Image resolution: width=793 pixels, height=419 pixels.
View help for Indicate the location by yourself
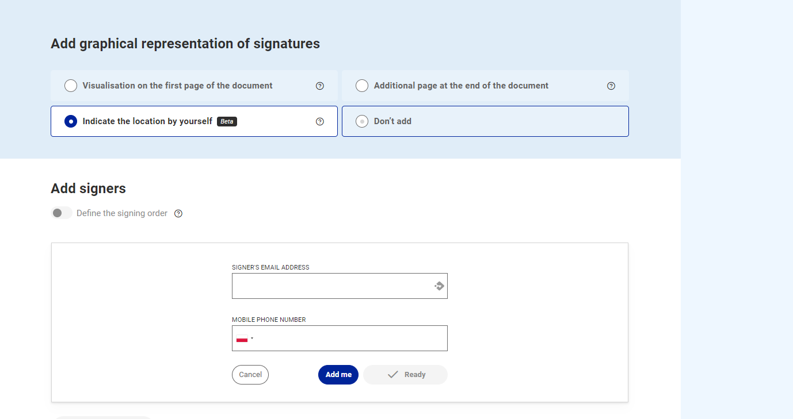coord(319,121)
